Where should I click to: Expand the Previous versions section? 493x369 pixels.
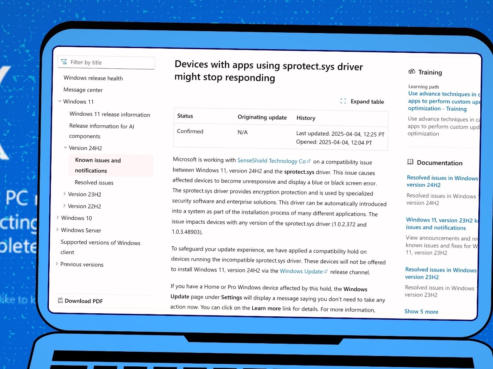click(x=57, y=264)
